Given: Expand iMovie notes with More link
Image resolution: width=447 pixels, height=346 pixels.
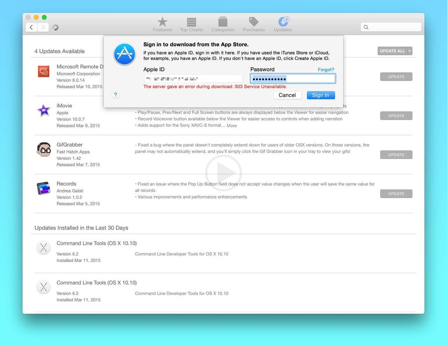Looking at the screenshot, I should click(232, 126).
